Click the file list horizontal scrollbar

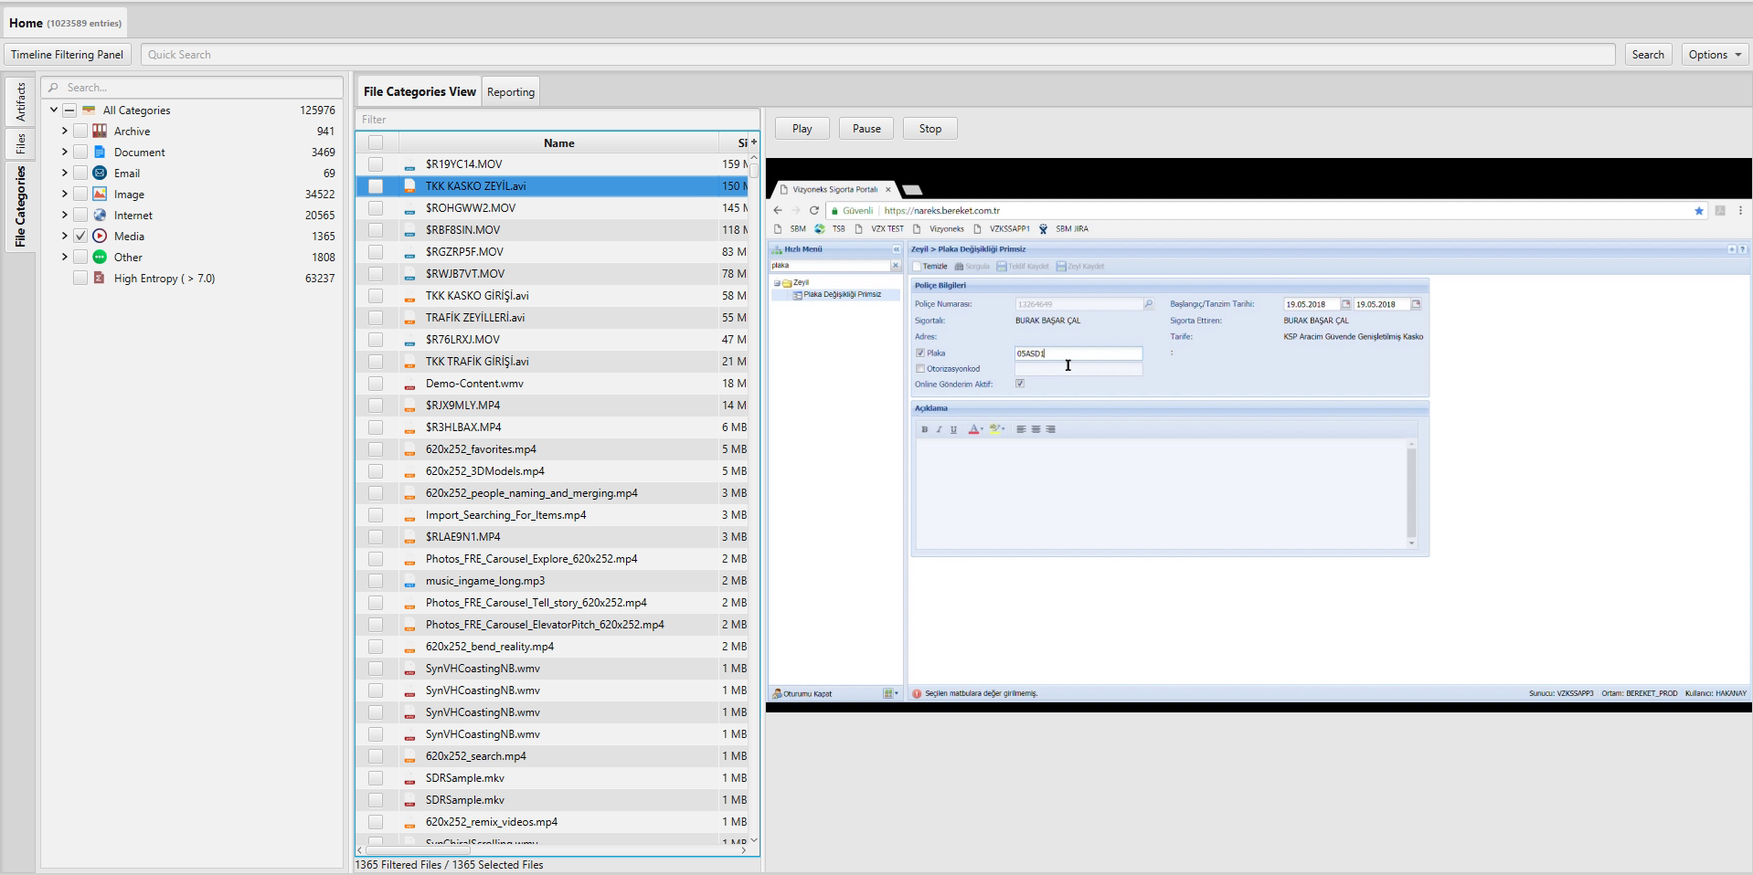click(417, 850)
